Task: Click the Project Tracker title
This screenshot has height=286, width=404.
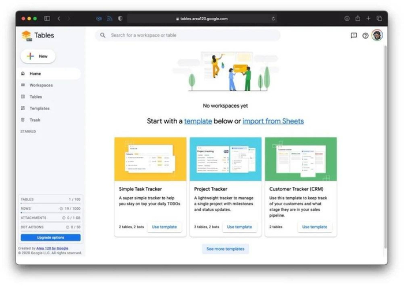Action: 211,189
